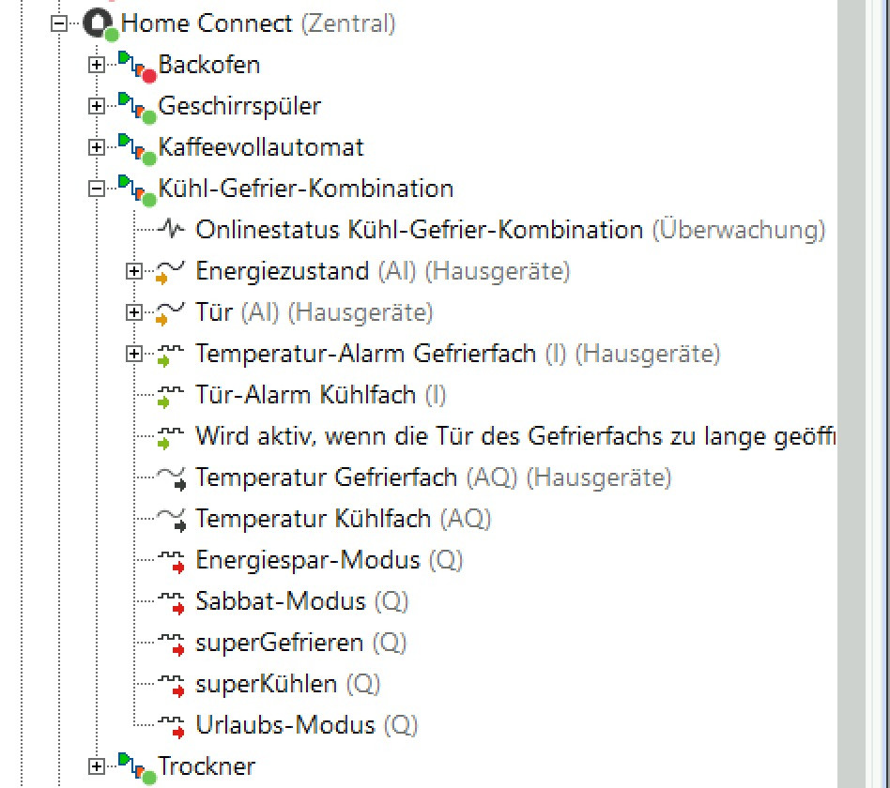Click the Energiezustand analog input icon
890x788 pixels.
pyautogui.click(x=171, y=272)
